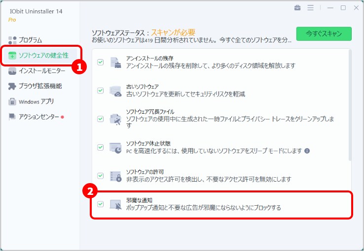Click the 古いソフトウェア title
Screen dimensions: 364x251
(143, 87)
